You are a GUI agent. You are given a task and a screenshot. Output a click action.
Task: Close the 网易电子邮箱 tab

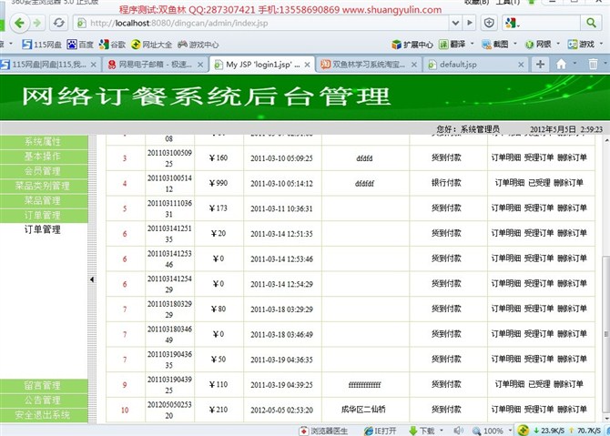pos(200,65)
